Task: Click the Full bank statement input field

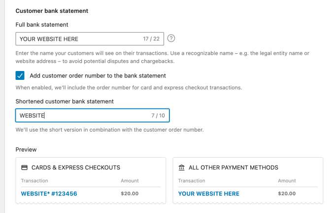Action: point(90,38)
